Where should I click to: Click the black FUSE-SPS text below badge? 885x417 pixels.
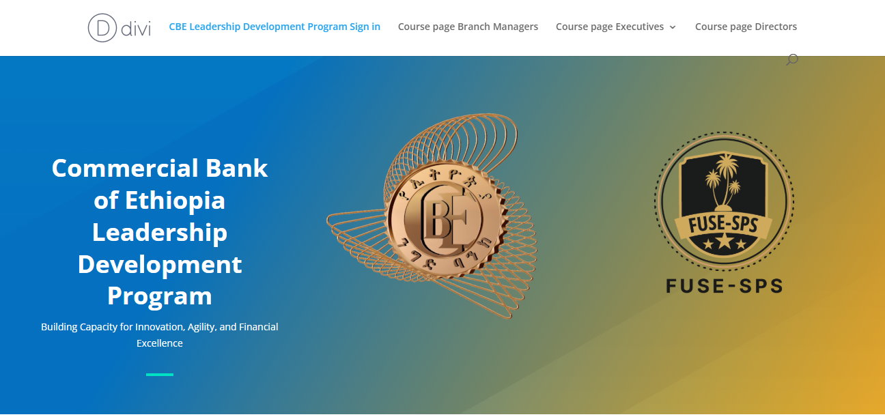click(724, 285)
